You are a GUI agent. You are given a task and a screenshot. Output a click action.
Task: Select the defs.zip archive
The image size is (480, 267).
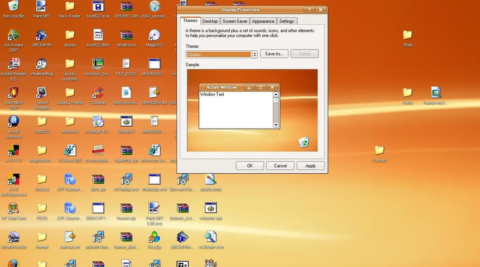tap(98, 179)
